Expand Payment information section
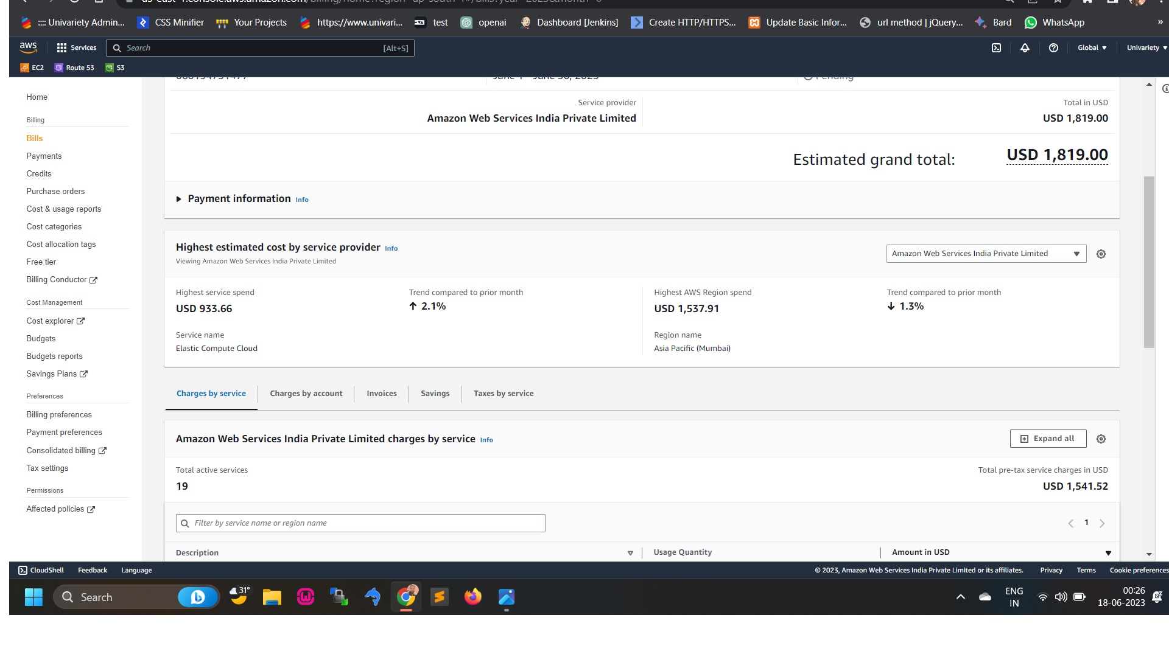 click(x=178, y=199)
